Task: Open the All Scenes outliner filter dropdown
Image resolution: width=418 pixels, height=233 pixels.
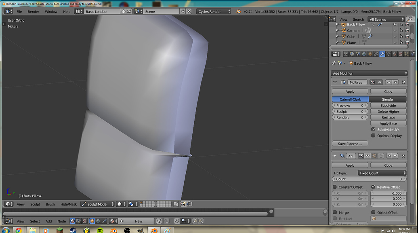Action: [x=386, y=19]
